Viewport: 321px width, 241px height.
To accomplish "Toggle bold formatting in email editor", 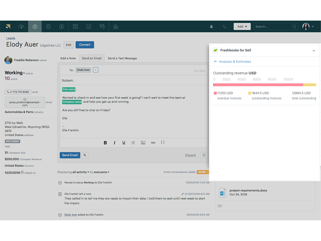I will point(105,143).
